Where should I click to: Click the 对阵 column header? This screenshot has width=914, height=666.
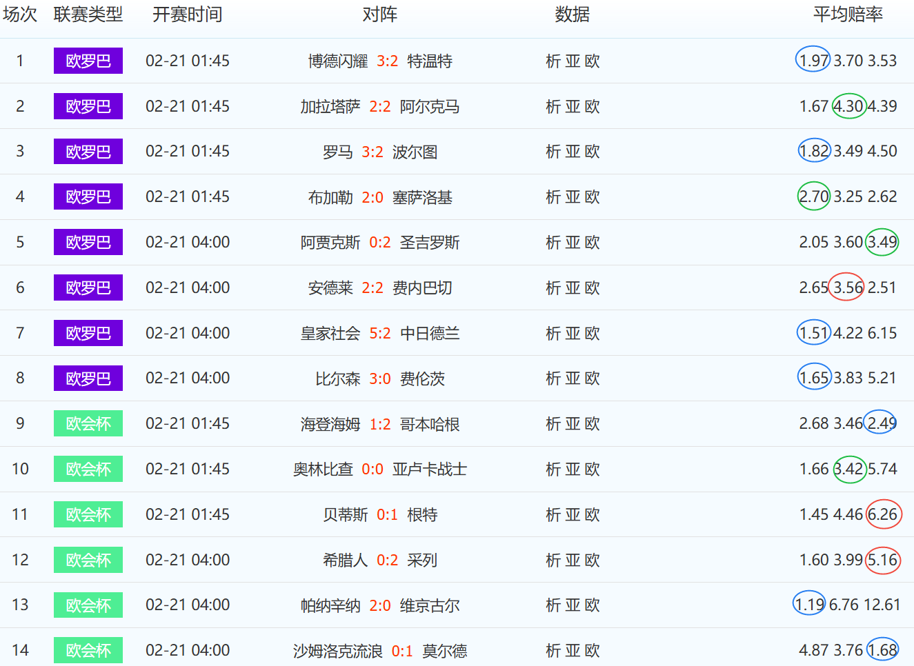pyautogui.click(x=380, y=14)
